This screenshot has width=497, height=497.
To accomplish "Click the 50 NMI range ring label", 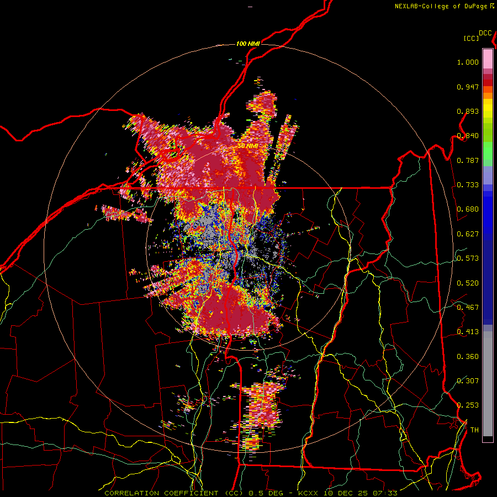I will 248,146.
